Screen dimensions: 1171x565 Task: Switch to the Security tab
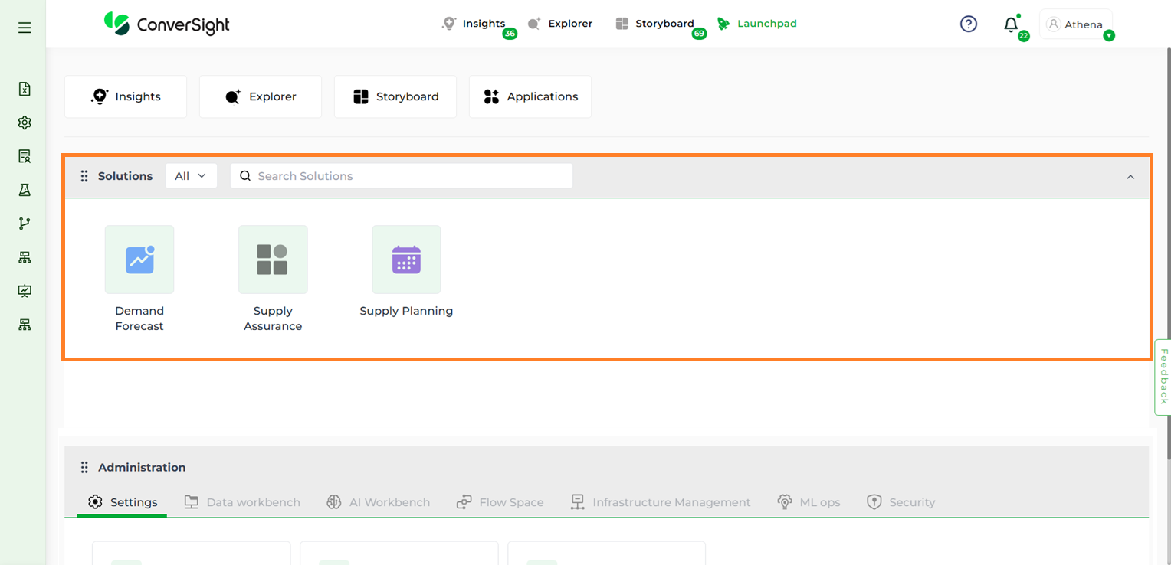pos(900,502)
